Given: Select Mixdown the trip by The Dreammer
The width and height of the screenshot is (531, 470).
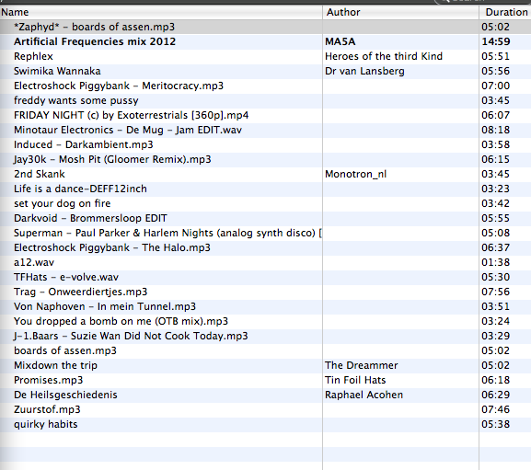Looking at the screenshot, I should point(265,365).
